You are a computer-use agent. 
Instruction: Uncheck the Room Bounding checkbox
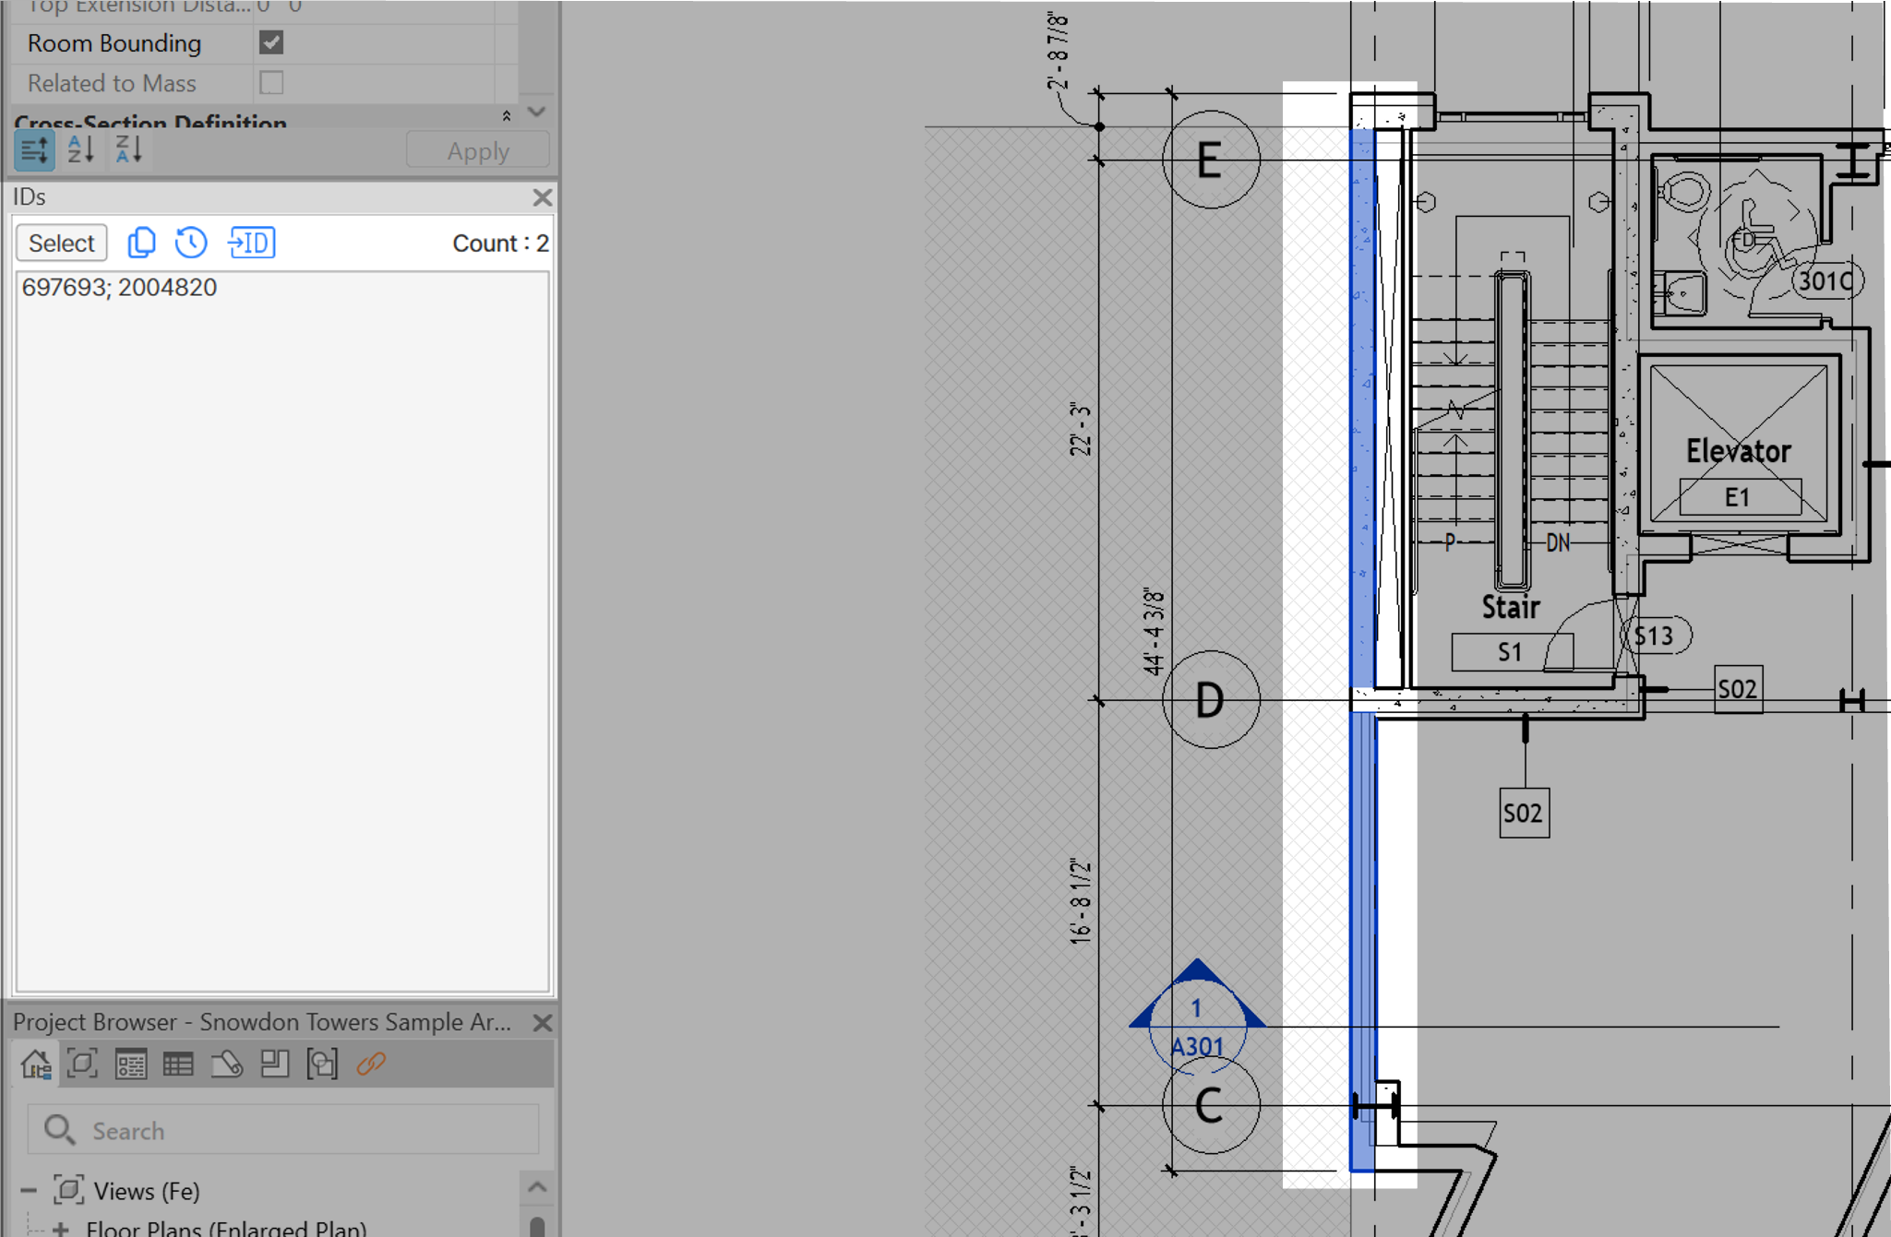point(271,42)
